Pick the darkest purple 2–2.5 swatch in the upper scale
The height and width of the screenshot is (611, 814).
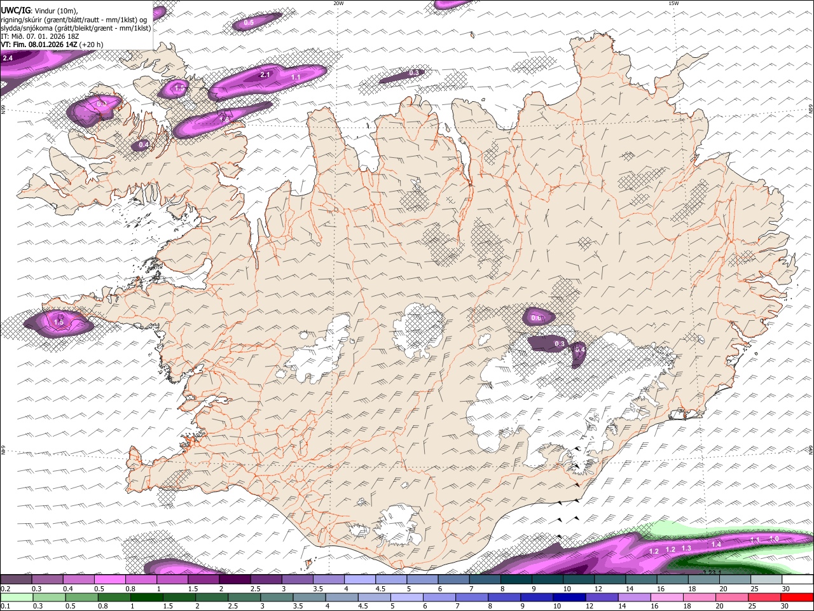click(235, 580)
